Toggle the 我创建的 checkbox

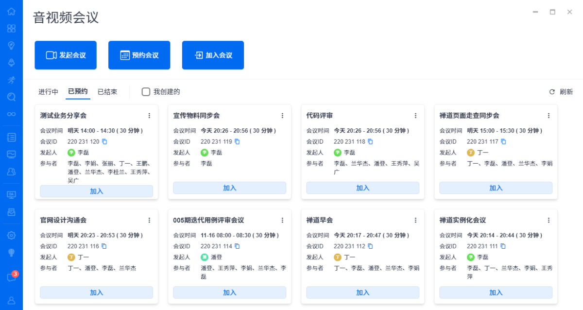coord(146,92)
